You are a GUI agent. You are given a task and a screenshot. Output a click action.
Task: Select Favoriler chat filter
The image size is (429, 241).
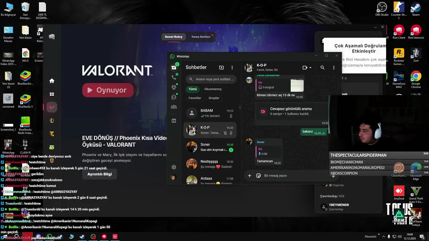[195, 98]
